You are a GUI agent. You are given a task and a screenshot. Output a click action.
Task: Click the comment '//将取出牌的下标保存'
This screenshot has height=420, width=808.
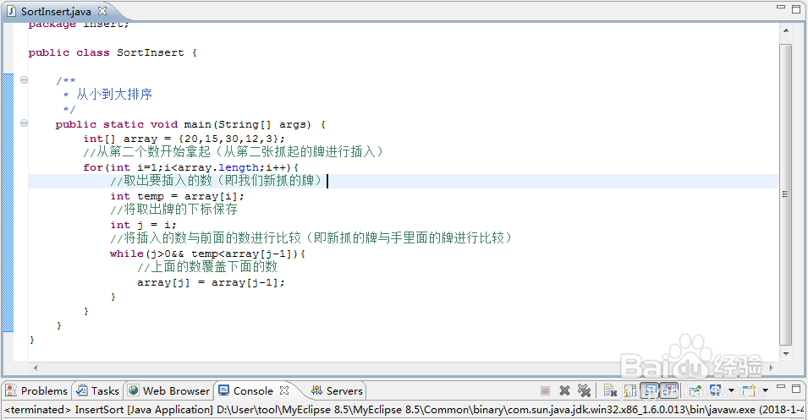(x=173, y=209)
